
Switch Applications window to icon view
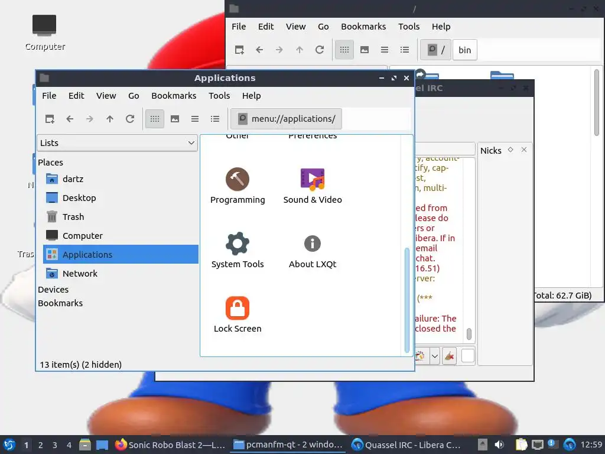click(155, 119)
